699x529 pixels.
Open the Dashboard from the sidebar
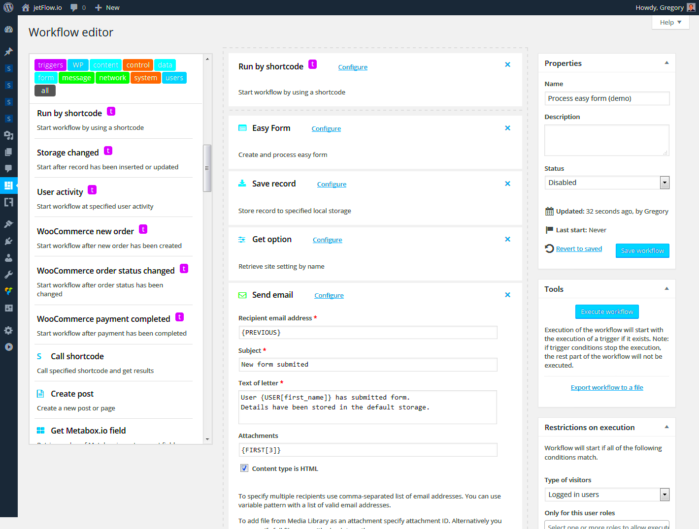(8, 30)
